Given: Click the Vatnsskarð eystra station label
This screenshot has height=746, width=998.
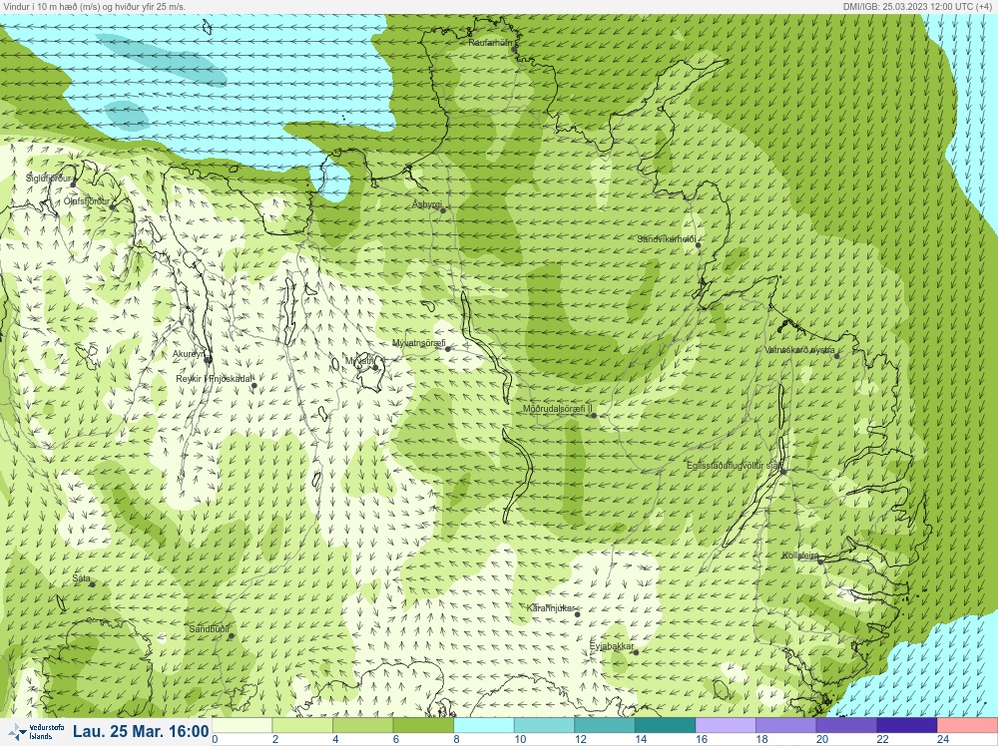Looking at the screenshot, I should click(x=799, y=350).
